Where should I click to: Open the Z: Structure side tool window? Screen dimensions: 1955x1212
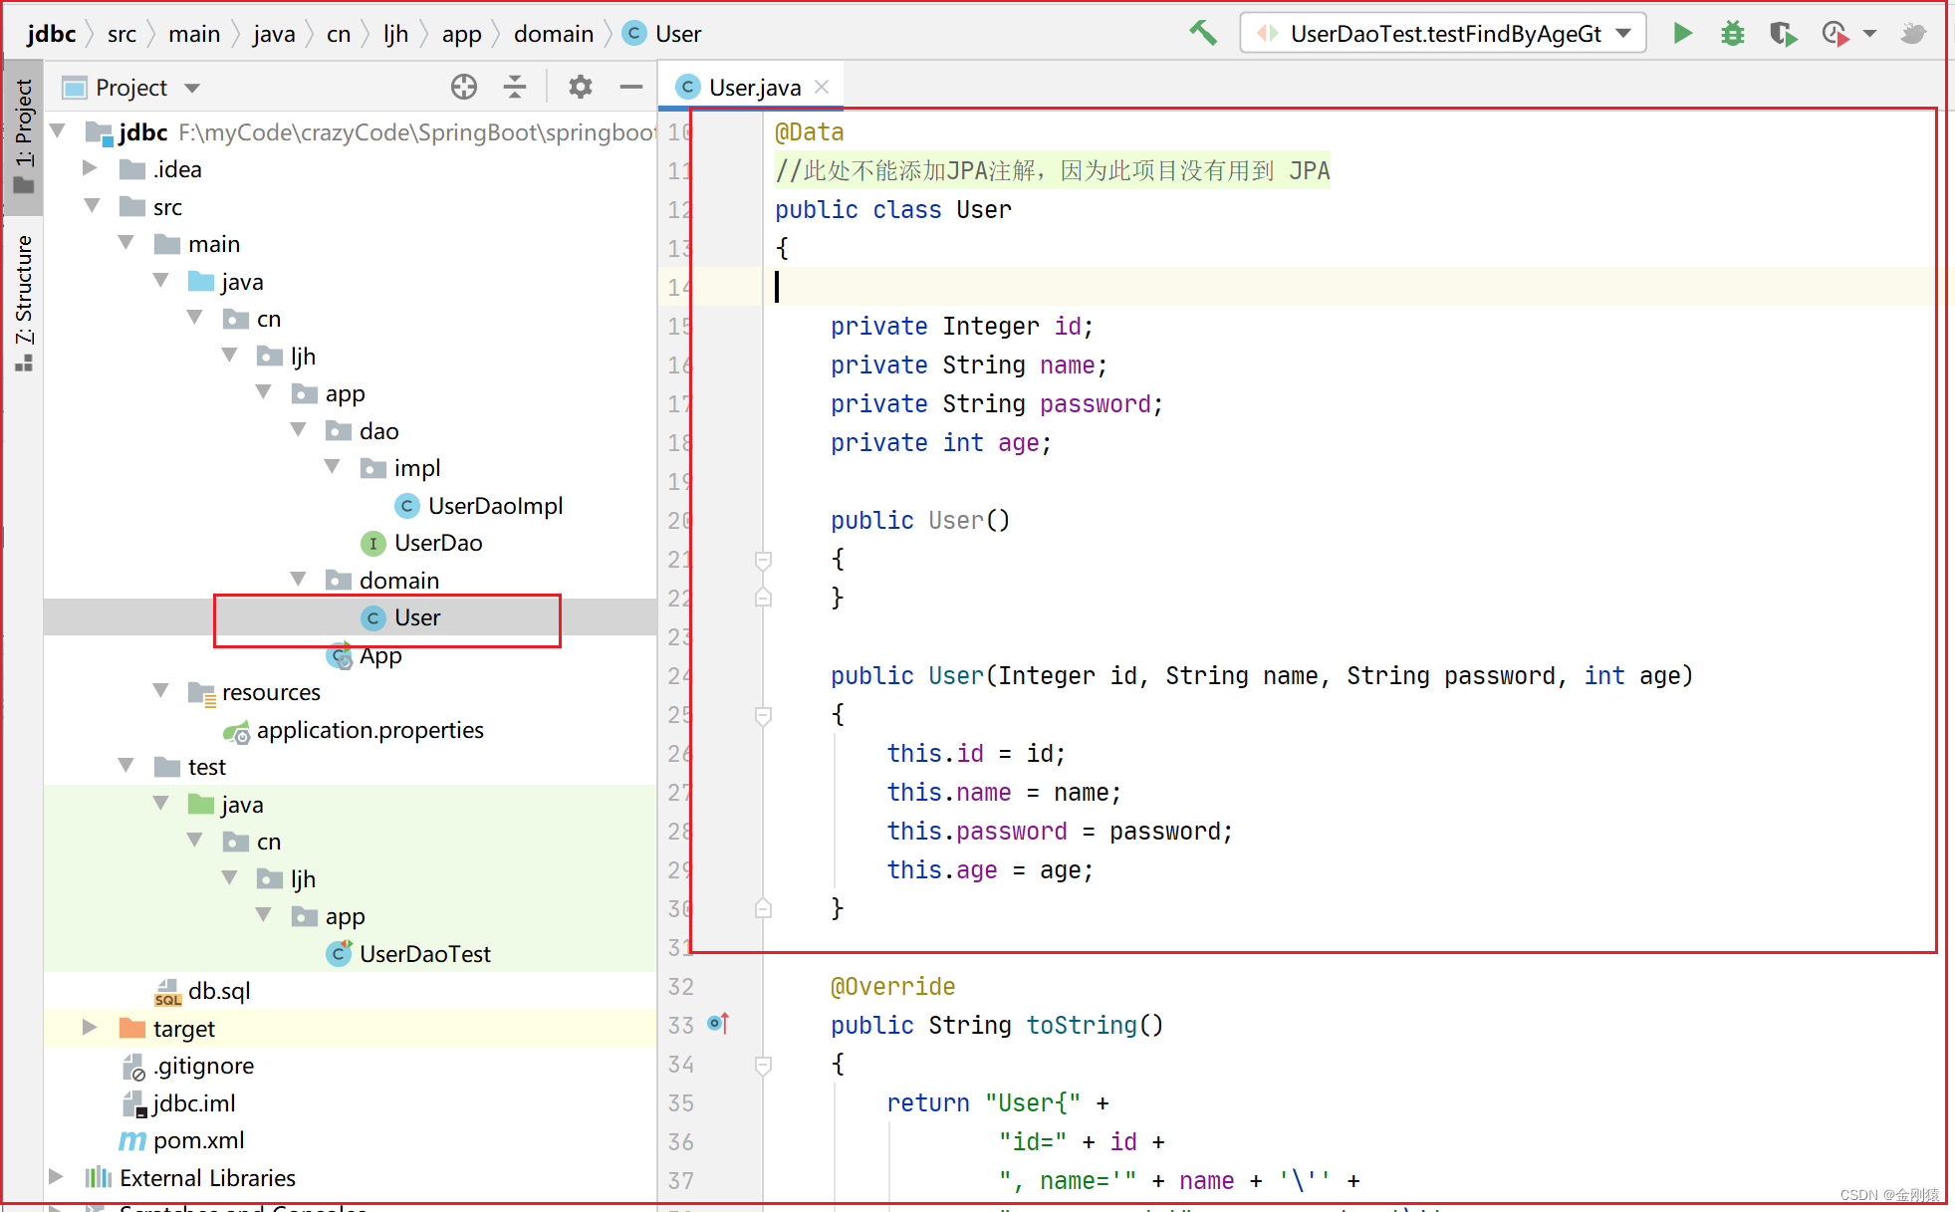click(x=23, y=303)
